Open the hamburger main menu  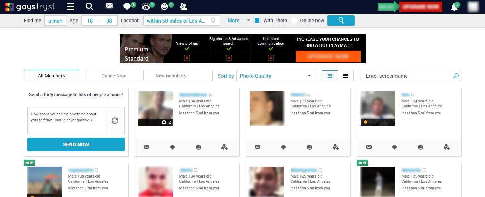[x=70, y=6]
